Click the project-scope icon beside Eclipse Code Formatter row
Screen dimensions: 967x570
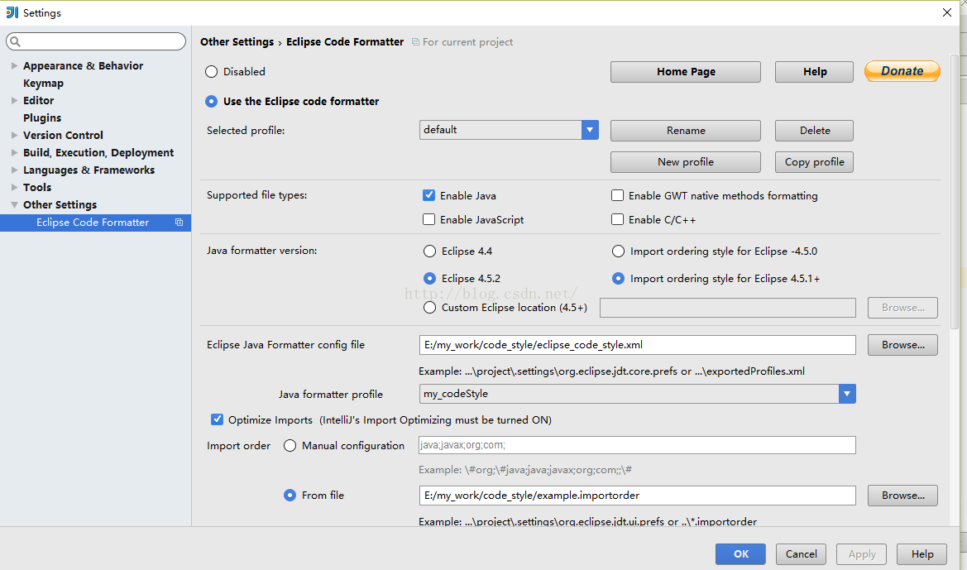tap(179, 222)
